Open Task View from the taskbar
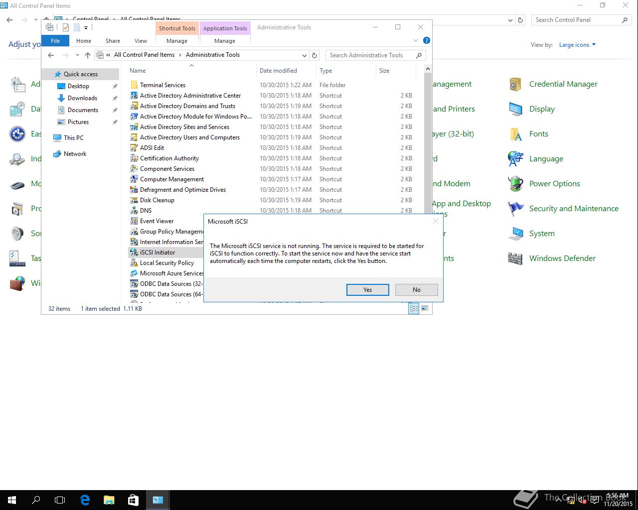Image resolution: width=638 pixels, height=510 pixels. click(x=60, y=500)
